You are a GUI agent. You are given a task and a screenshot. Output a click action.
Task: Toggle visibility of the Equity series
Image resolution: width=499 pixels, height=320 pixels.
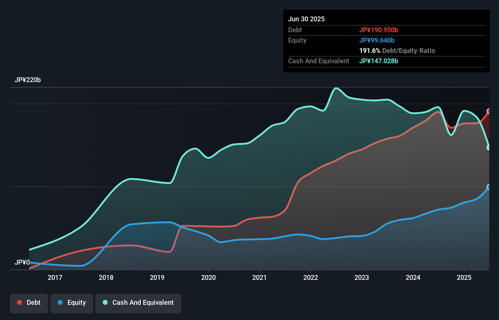(x=71, y=303)
